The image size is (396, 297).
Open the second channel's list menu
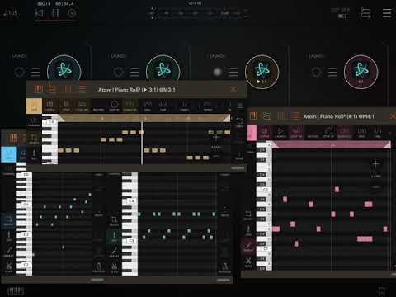point(134,73)
